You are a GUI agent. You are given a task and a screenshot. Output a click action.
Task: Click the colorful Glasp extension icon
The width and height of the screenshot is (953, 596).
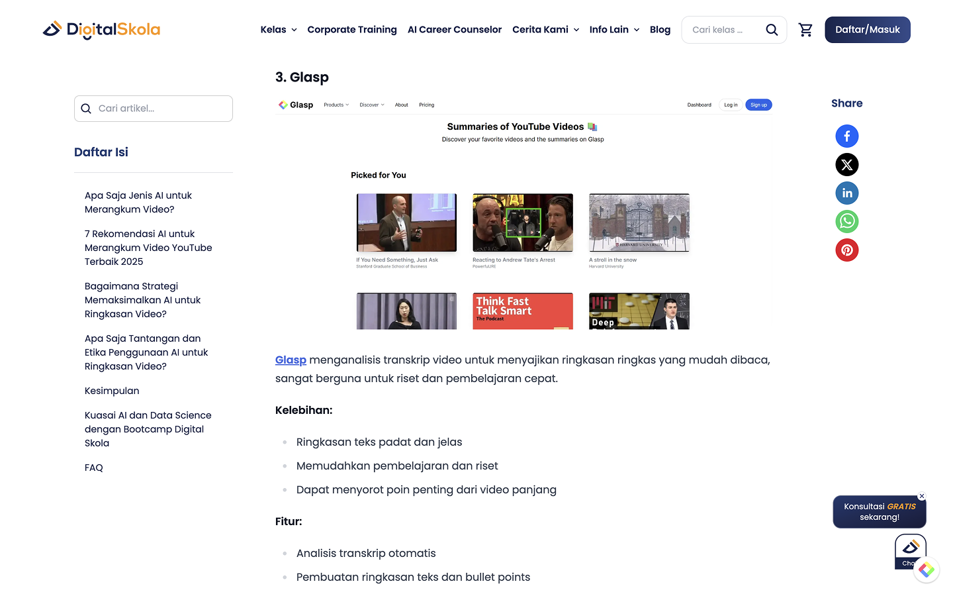pyautogui.click(x=927, y=570)
